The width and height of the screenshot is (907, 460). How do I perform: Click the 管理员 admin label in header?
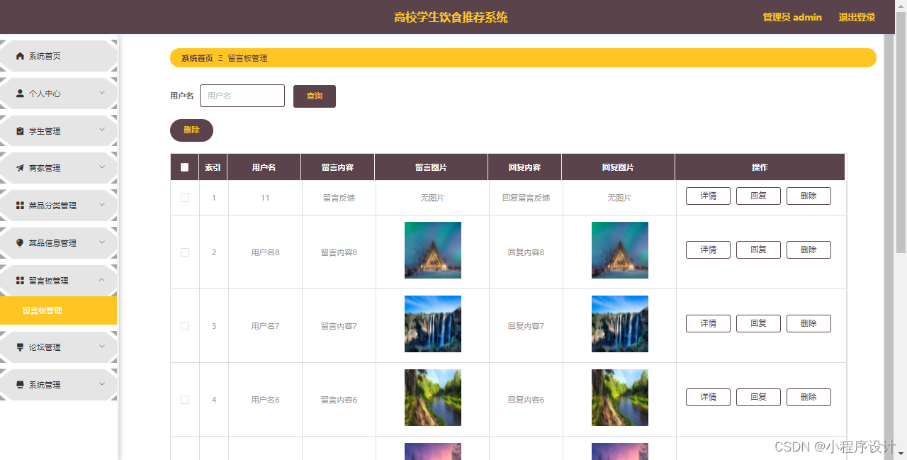(x=792, y=17)
